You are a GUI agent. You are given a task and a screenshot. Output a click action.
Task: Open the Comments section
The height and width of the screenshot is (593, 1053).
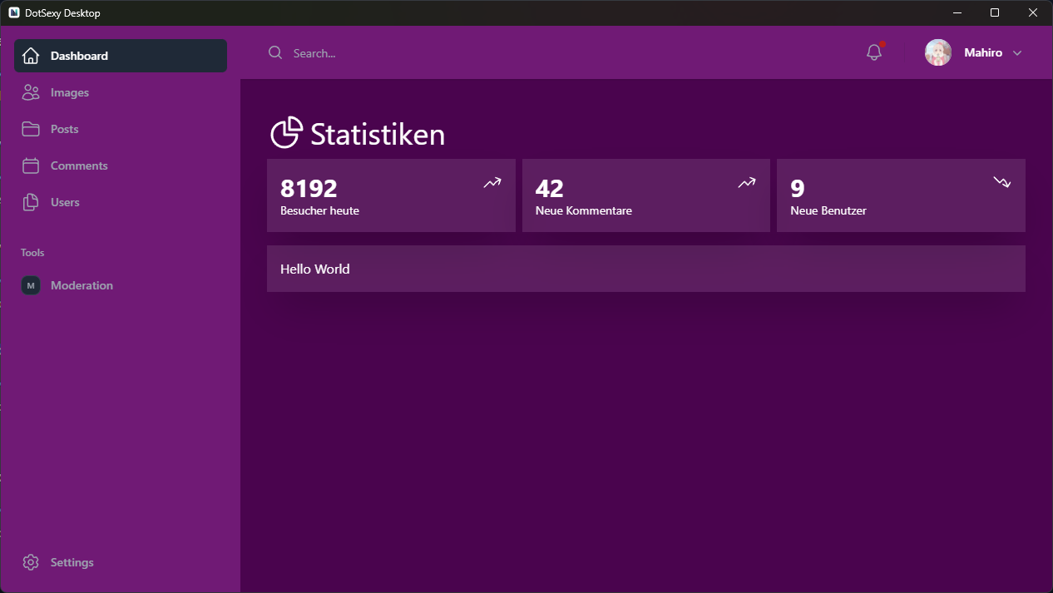pyautogui.click(x=79, y=166)
